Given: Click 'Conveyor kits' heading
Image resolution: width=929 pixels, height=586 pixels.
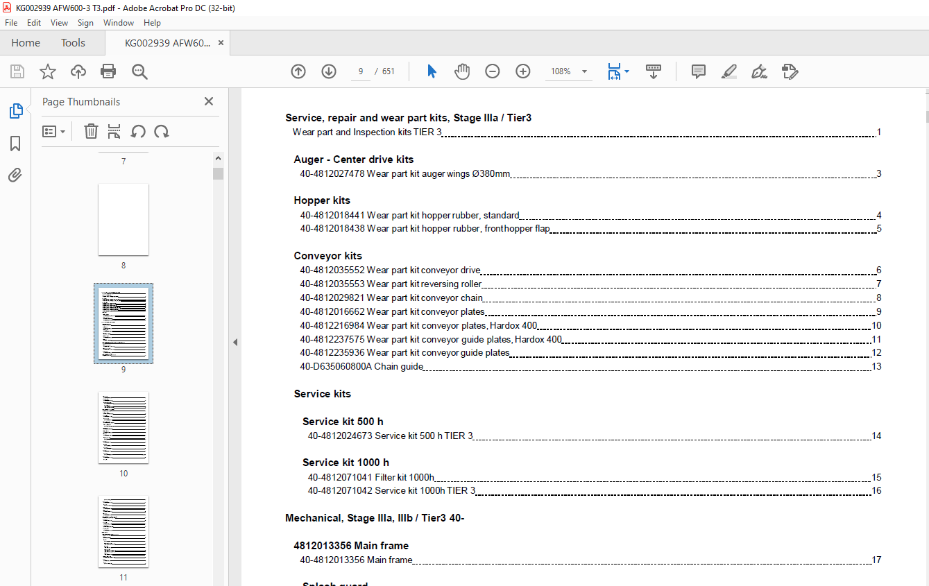Looking at the screenshot, I should click(327, 256).
